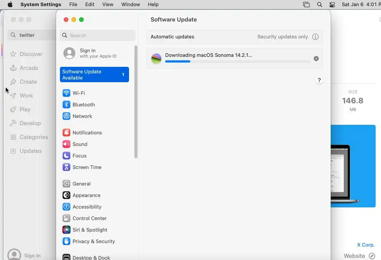Select Arcade in App Store sidebar

pyautogui.click(x=24, y=68)
